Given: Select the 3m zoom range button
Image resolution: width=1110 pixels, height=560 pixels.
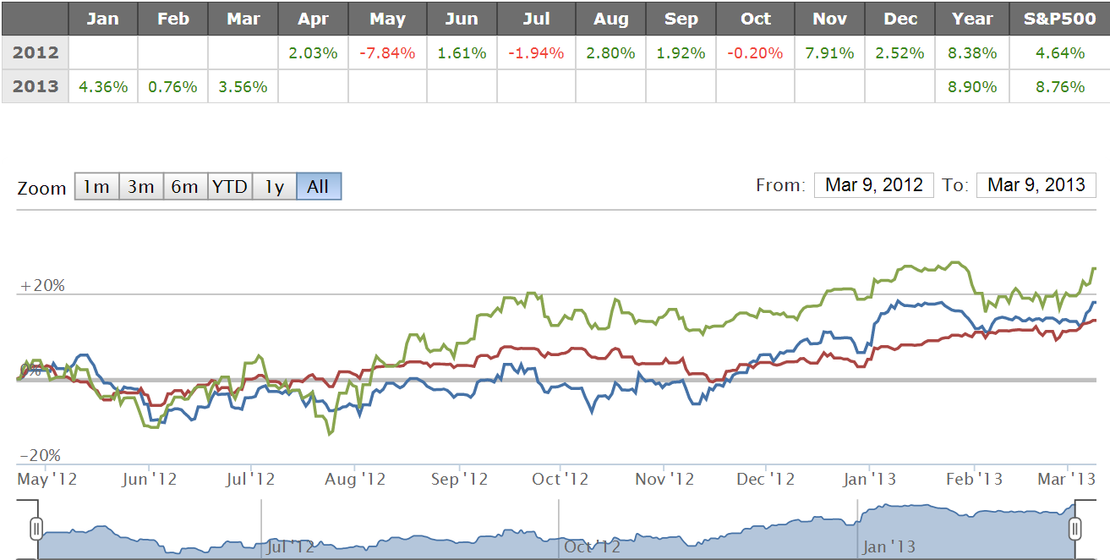Looking at the screenshot, I should pyautogui.click(x=140, y=187).
